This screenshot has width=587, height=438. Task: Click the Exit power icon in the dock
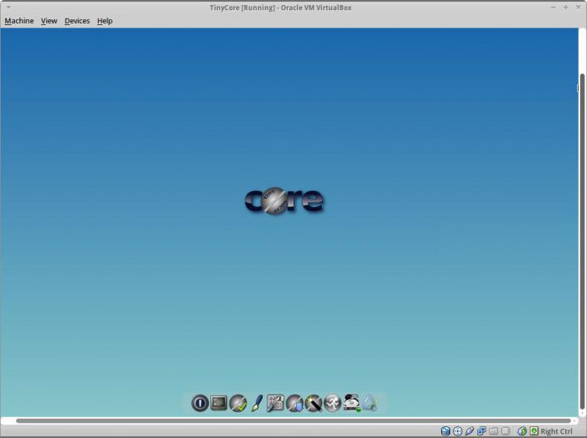point(200,403)
